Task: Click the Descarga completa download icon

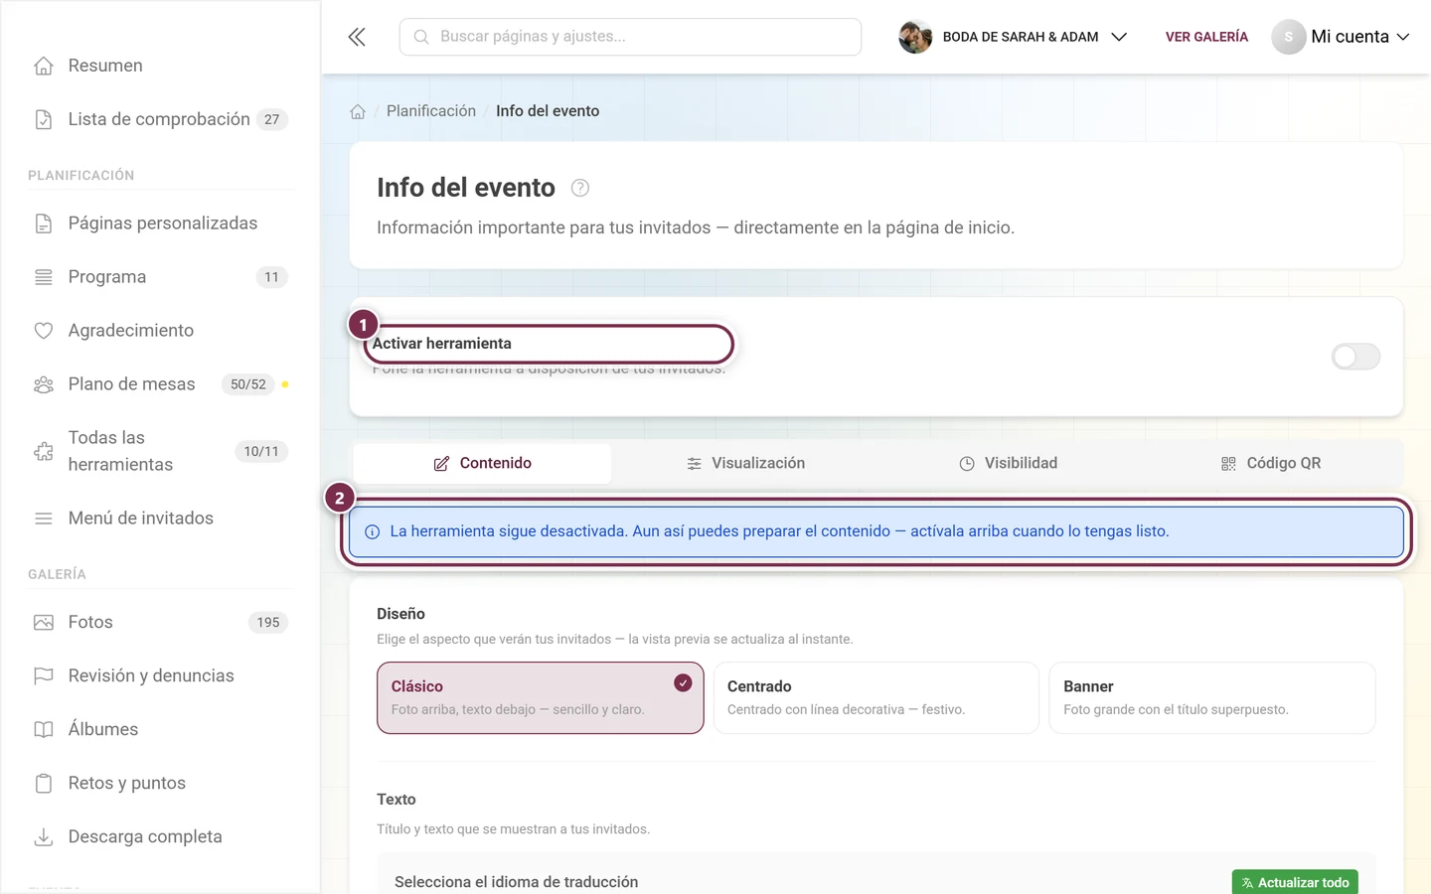Action: pyautogui.click(x=44, y=837)
